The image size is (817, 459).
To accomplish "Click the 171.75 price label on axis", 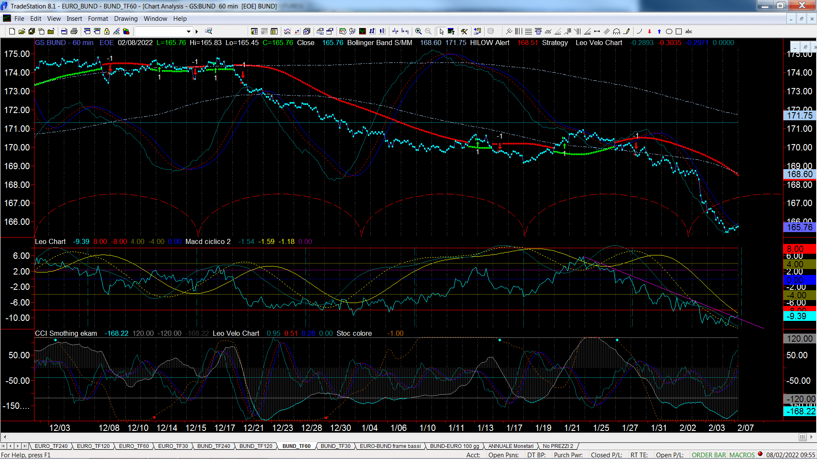I will click(x=800, y=116).
